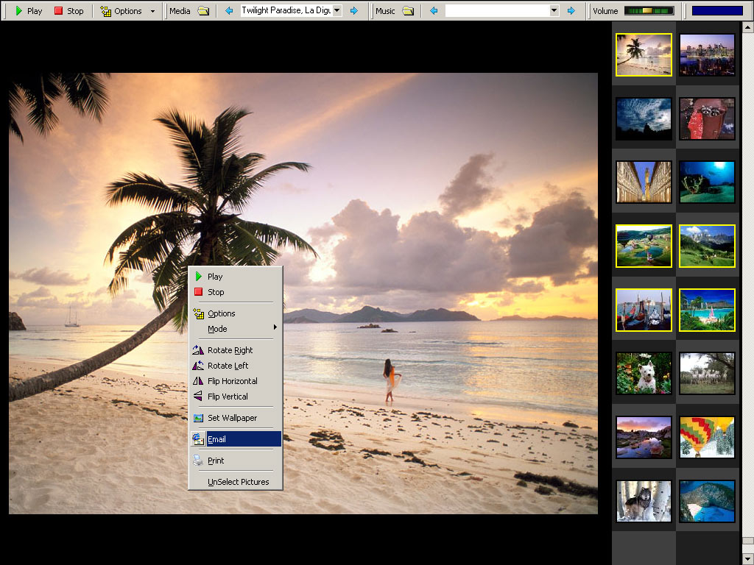Advance to next picture using Media right arrow
This screenshot has width=754, height=565.
tap(354, 11)
